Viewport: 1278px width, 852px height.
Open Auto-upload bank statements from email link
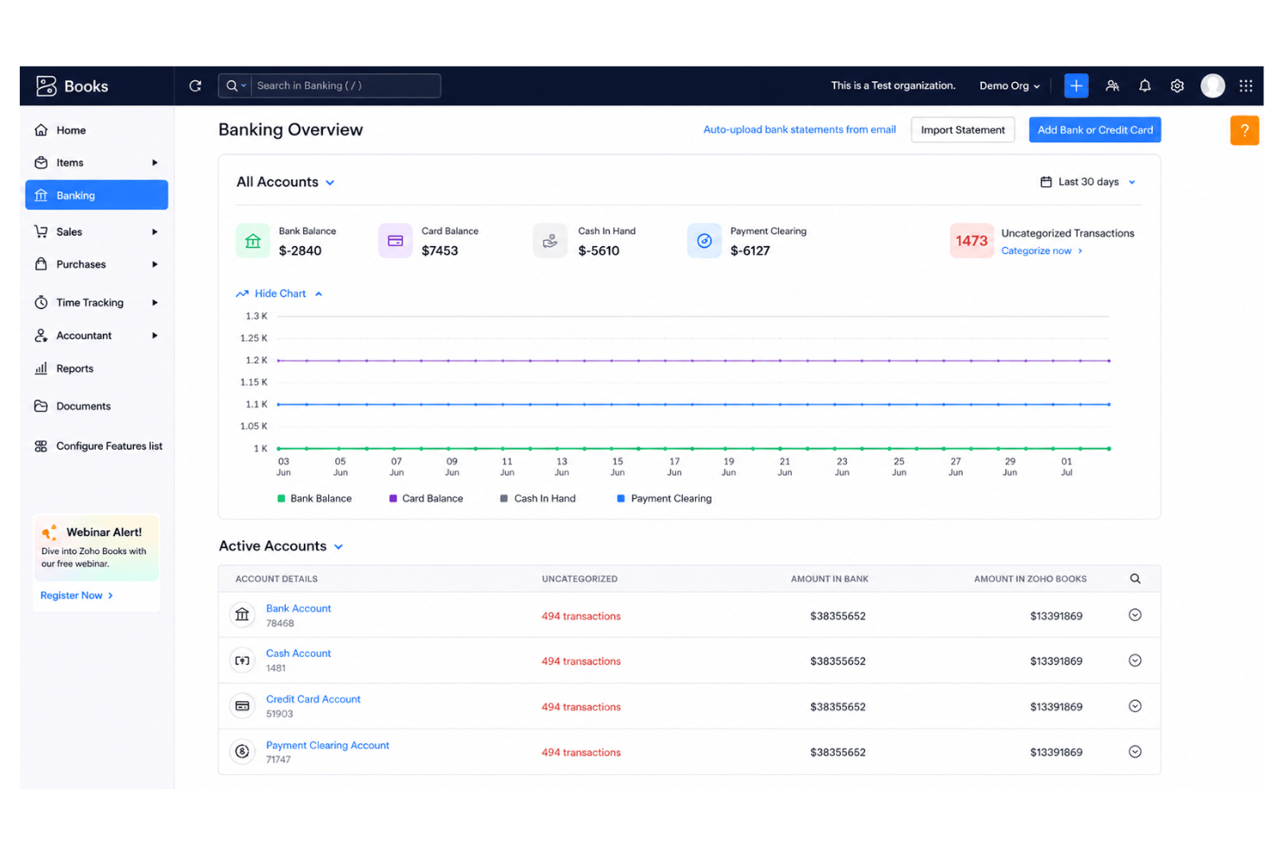point(800,129)
